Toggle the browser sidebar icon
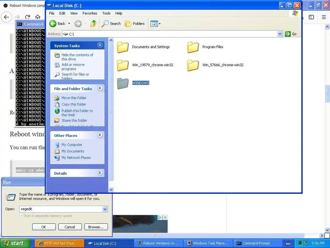The height and width of the screenshot is (248, 330). (311, 17)
